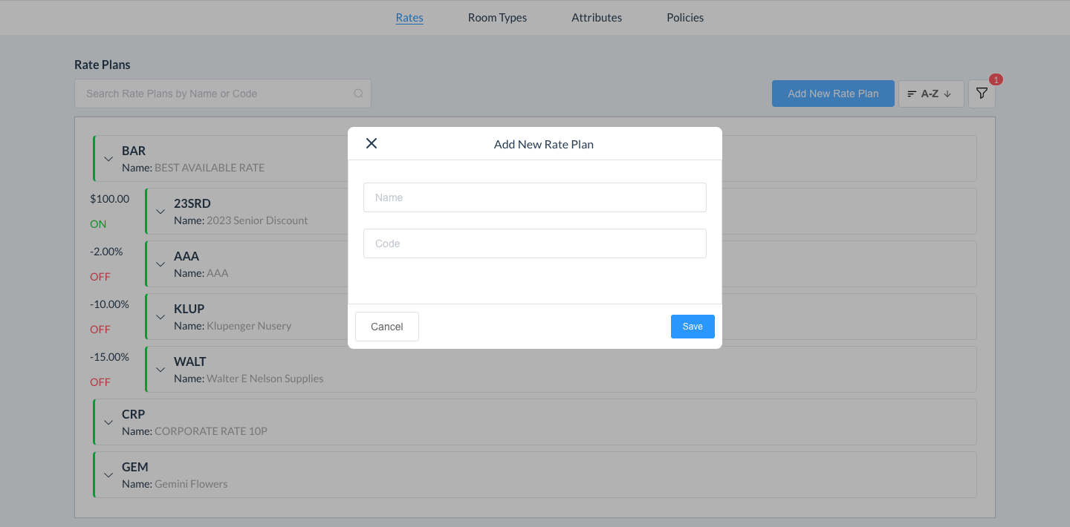
Task: Toggle the OFF status of the AAA plan
Action: (x=100, y=276)
